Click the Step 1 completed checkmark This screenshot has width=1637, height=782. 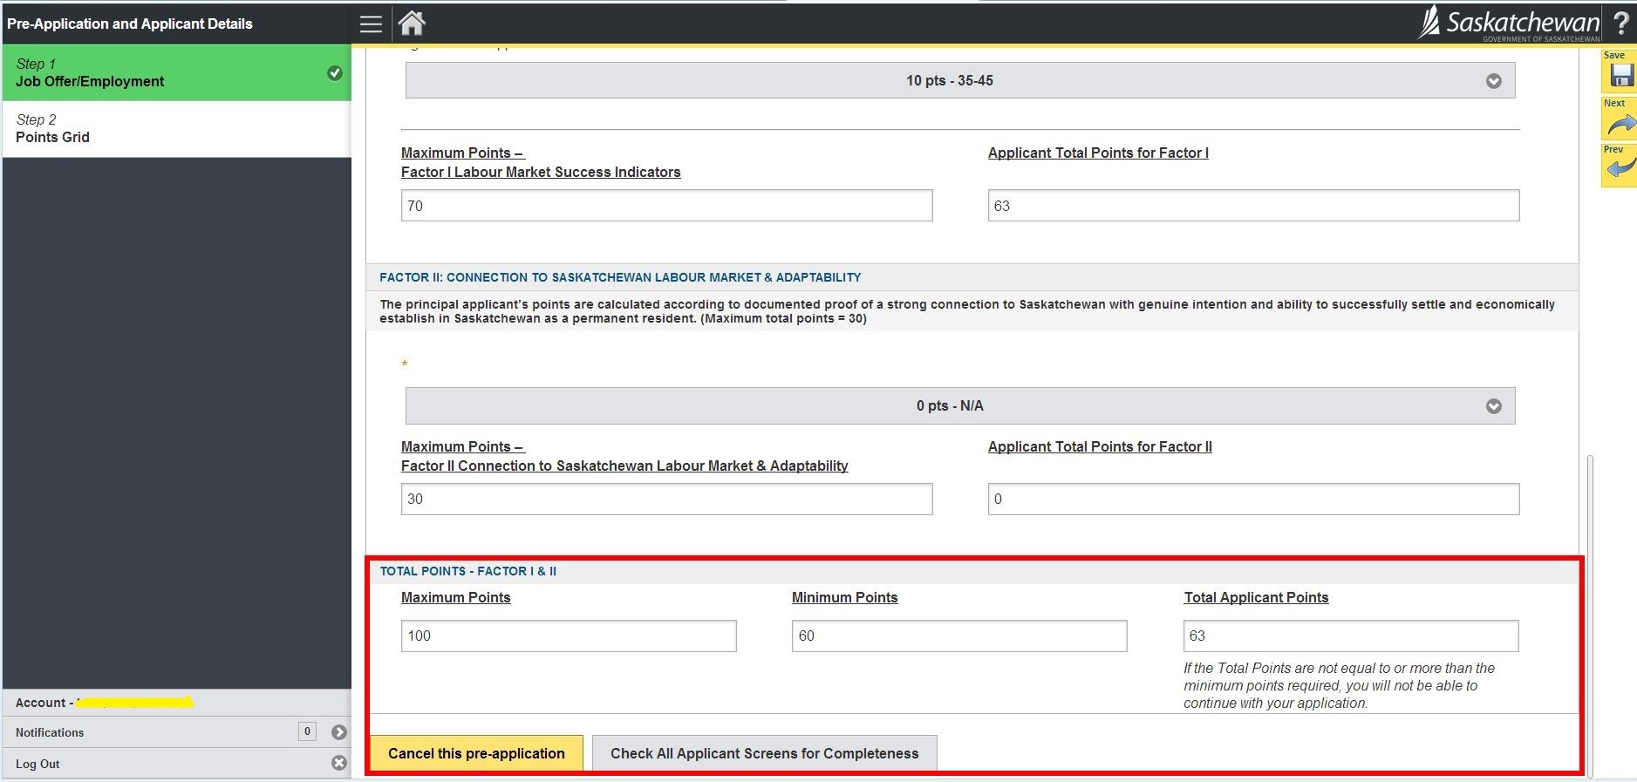pos(335,73)
